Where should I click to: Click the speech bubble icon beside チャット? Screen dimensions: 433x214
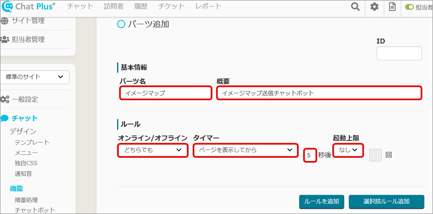click(x=5, y=118)
